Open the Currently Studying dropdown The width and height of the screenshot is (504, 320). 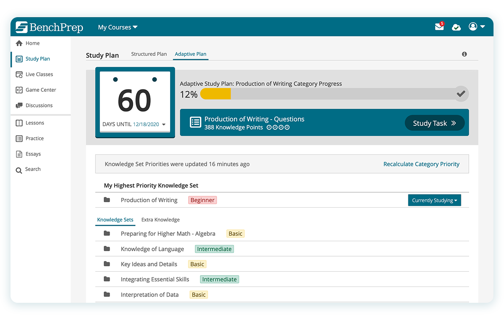pyautogui.click(x=435, y=200)
